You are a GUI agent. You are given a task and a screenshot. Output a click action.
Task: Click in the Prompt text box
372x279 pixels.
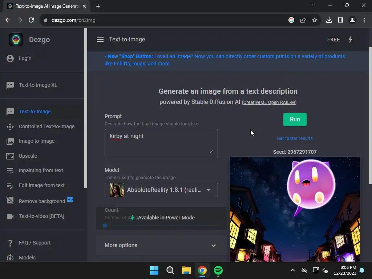pos(161,143)
